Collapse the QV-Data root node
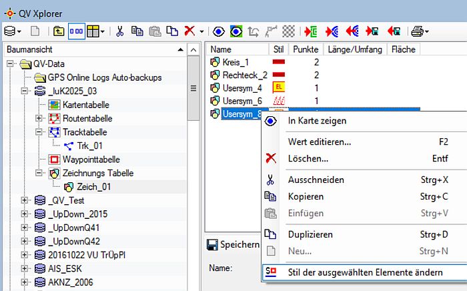 pos(11,64)
